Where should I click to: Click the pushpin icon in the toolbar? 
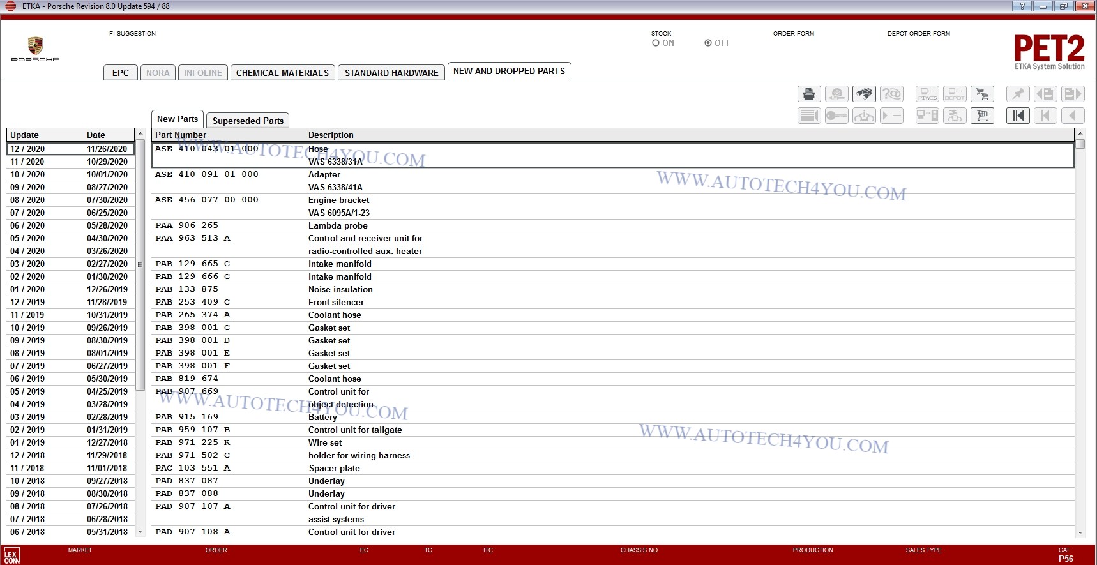pyautogui.click(x=1018, y=94)
